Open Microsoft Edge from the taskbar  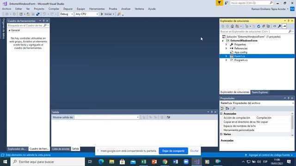[101, 162]
